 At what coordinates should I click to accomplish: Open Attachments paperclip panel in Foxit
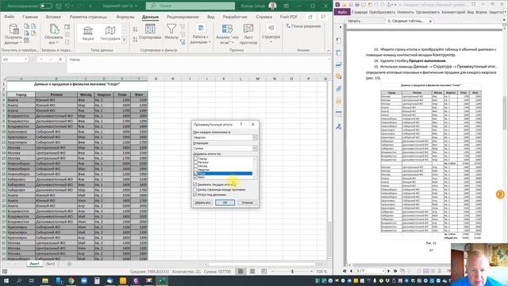click(339, 88)
